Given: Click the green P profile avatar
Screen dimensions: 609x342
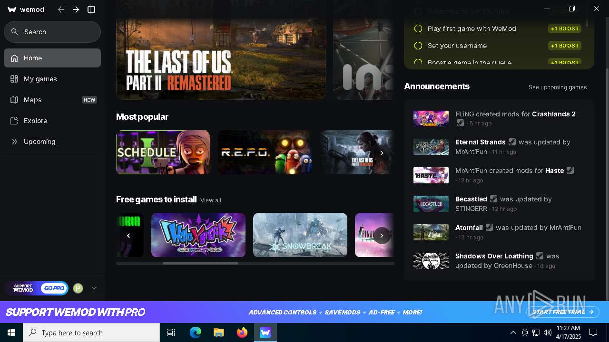Looking at the screenshot, I should click(x=78, y=288).
